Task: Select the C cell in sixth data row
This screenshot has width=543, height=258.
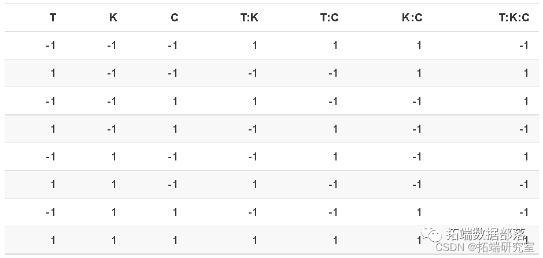Action: pos(172,184)
